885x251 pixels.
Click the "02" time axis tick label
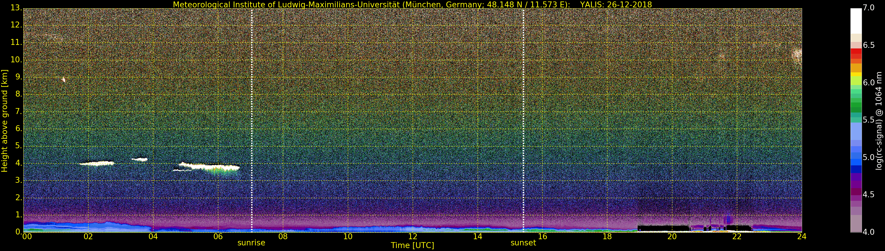(x=88, y=237)
